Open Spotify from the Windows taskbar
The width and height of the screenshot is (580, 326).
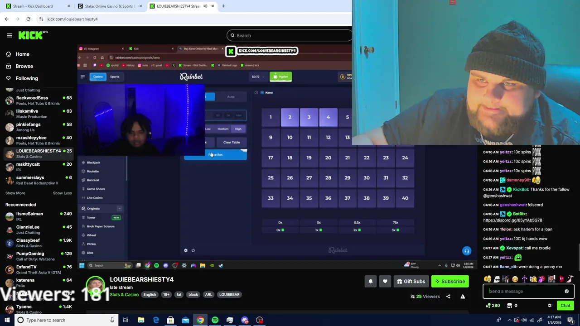(215, 320)
